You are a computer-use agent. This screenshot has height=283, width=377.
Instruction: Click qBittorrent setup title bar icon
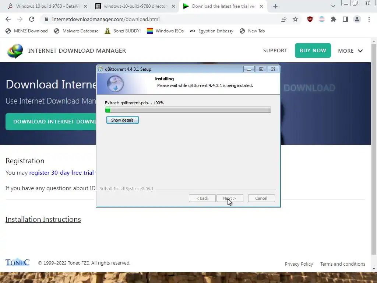point(101,69)
